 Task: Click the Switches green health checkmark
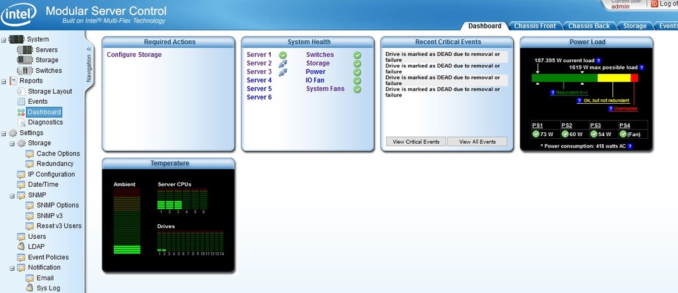pos(358,56)
